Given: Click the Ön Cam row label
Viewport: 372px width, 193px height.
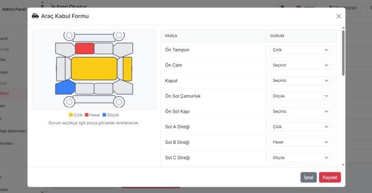Looking at the screenshot, I should click(174, 65).
